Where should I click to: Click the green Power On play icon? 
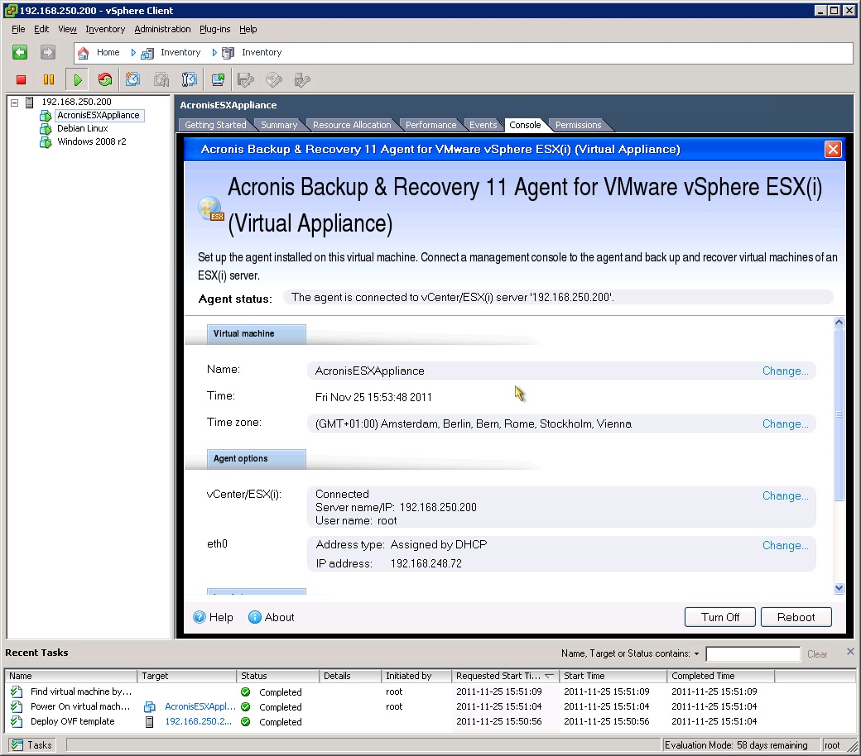pos(78,80)
